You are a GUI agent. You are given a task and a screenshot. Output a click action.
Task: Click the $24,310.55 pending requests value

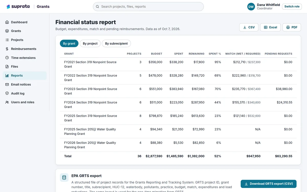[284, 102]
